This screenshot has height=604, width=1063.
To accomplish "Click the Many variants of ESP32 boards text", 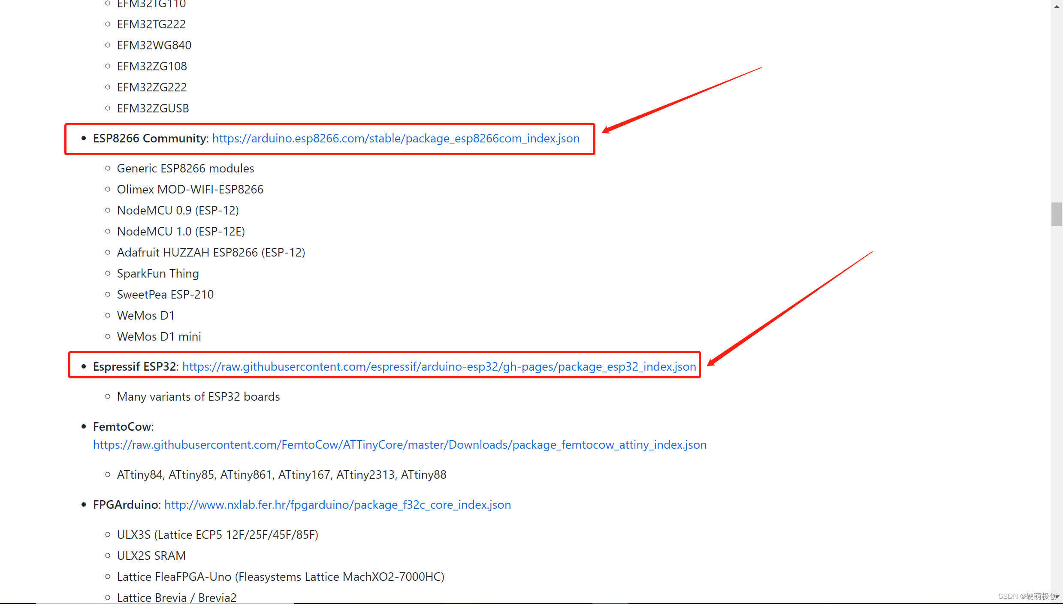I will [198, 397].
